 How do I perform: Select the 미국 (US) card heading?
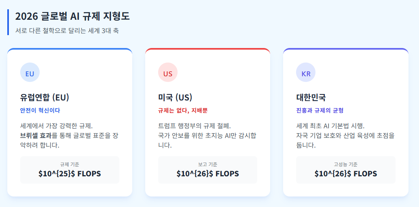tap(175, 97)
